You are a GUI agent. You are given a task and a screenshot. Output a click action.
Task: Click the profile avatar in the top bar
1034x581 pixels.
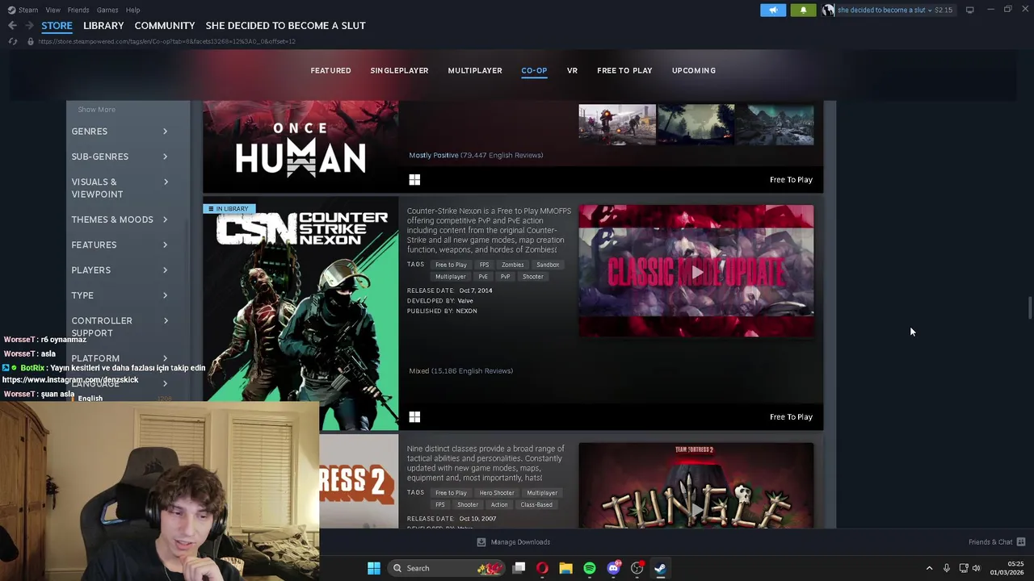coord(828,10)
